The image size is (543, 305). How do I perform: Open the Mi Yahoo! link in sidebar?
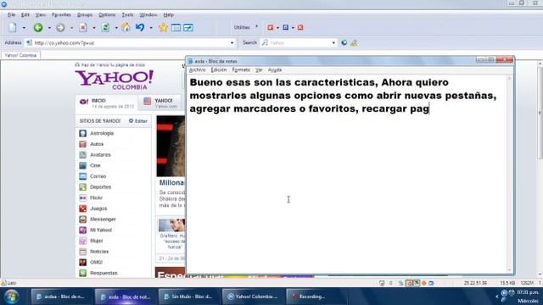tap(101, 230)
